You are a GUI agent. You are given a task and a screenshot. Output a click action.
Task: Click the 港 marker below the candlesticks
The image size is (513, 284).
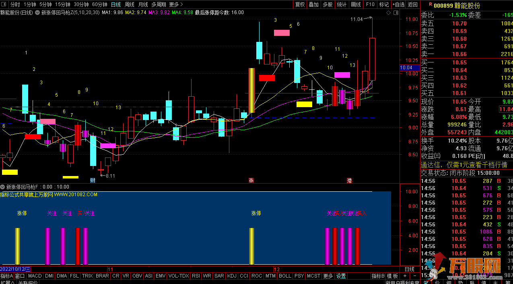coord(350,180)
